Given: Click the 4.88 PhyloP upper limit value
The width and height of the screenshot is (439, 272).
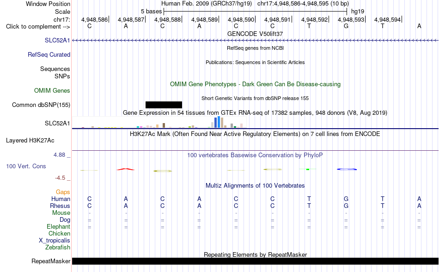Looking at the screenshot, I should pos(59,155).
